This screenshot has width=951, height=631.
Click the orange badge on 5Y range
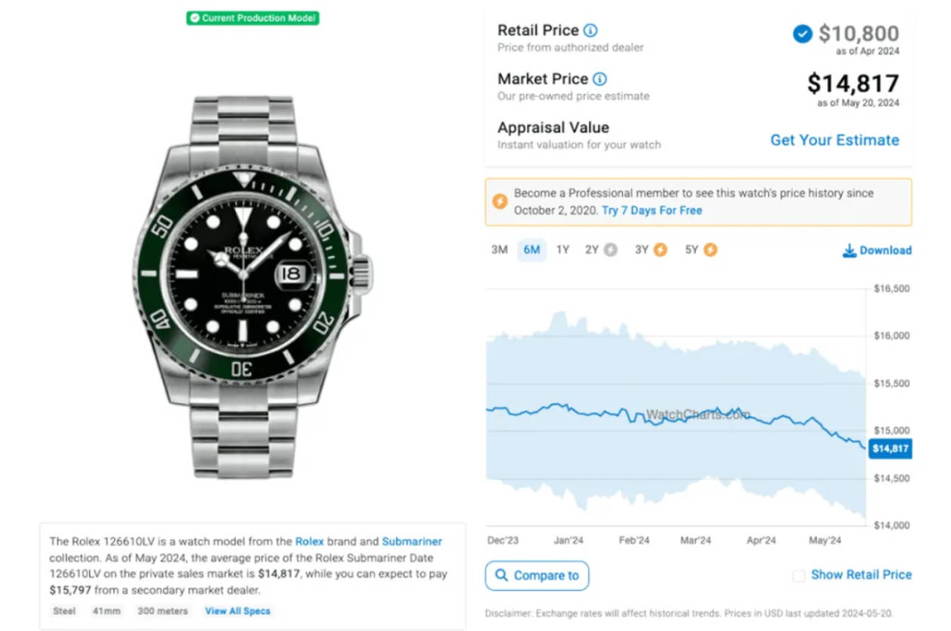coord(709,250)
